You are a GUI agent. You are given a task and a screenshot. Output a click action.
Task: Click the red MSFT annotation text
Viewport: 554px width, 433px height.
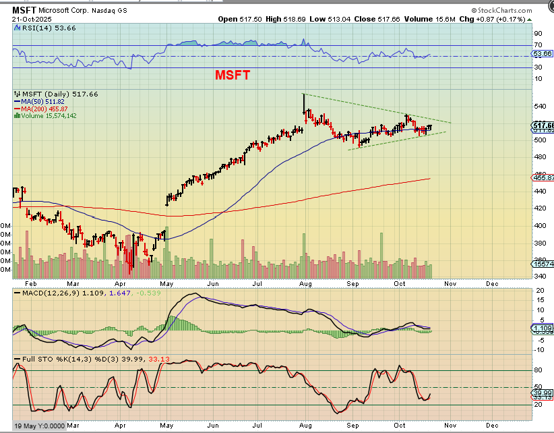(233, 75)
